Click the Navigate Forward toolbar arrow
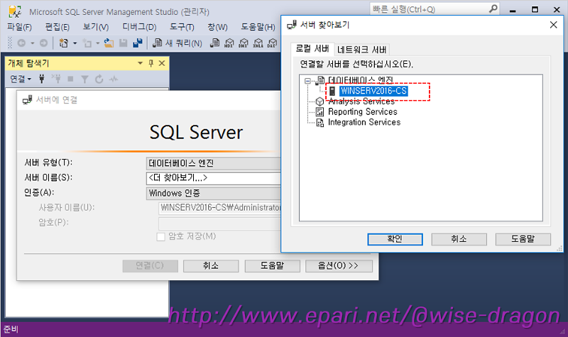This screenshot has height=337, width=568. pos(43,43)
